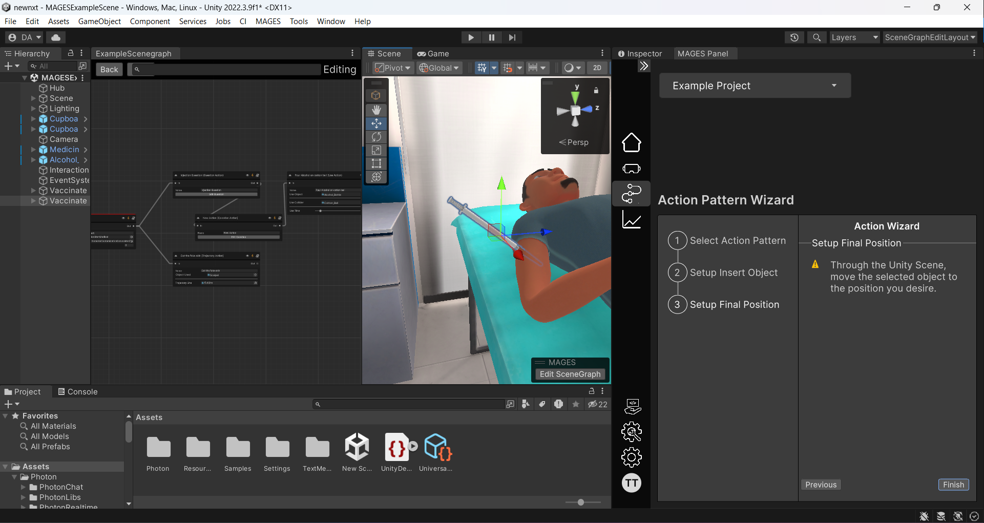Viewport: 984px width, 523px height.
Task: Toggle the Scene gizmo lock
Action: point(596,90)
